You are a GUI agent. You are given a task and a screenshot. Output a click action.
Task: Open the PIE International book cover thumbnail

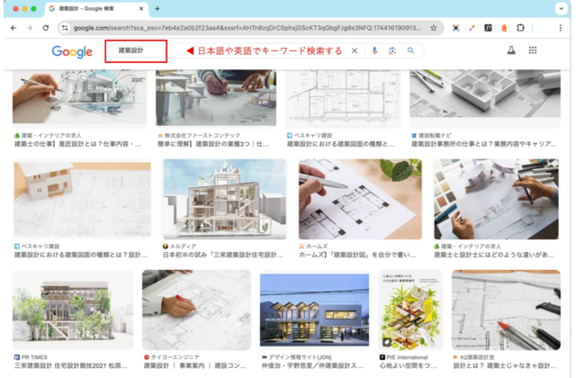tap(410, 310)
